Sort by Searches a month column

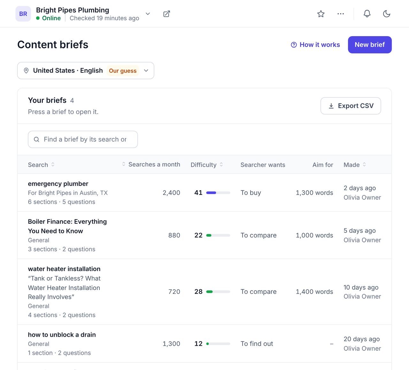tap(151, 165)
